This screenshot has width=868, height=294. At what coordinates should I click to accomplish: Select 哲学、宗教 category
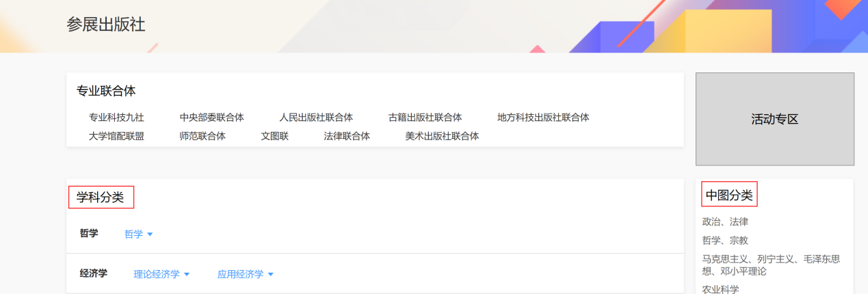(725, 241)
